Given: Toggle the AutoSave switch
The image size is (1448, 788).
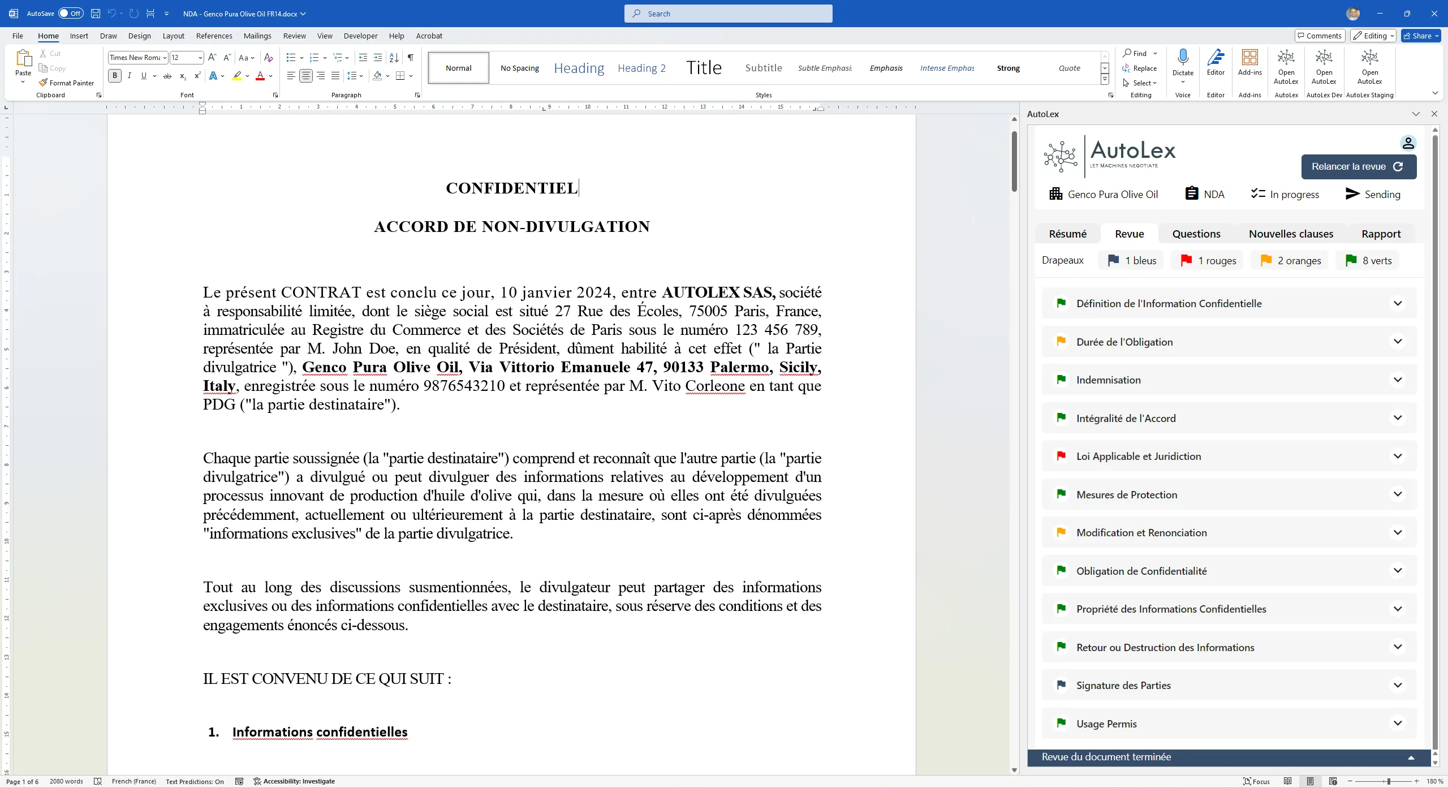Looking at the screenshot, I should (x=71, y=14).
